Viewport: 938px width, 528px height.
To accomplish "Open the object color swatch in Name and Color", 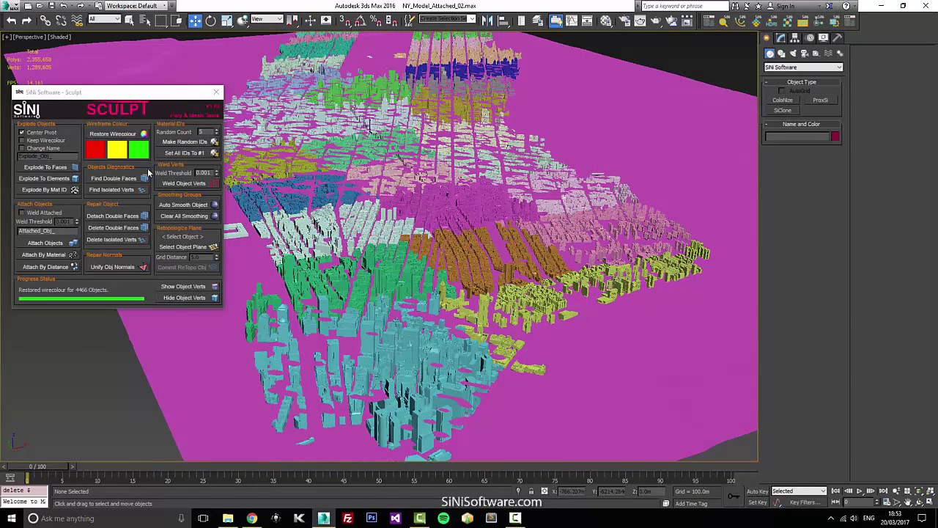I will point(835,136).
